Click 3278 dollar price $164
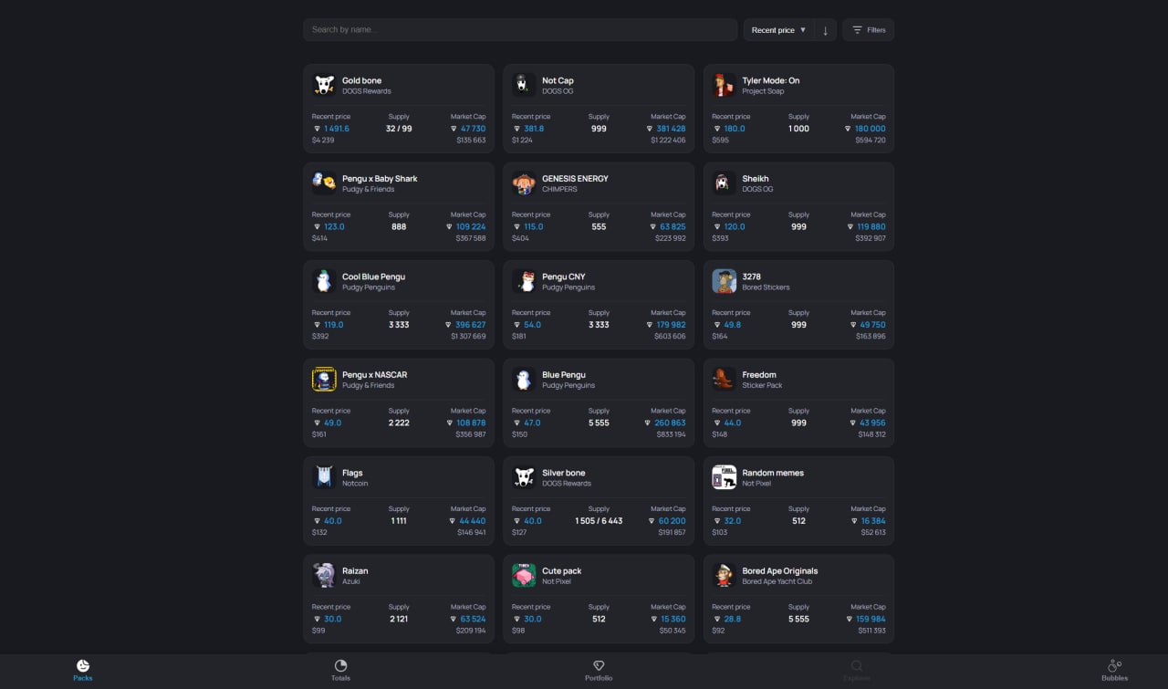The image size is (1168, 689). [720, 336]
